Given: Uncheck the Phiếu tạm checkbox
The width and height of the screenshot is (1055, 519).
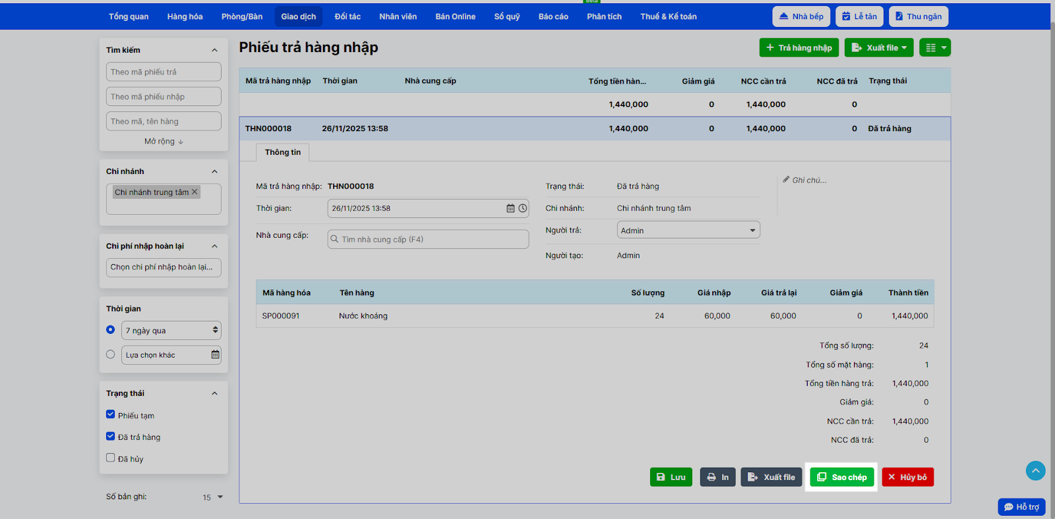Looking at the screenshot, I should pos(110,414).
